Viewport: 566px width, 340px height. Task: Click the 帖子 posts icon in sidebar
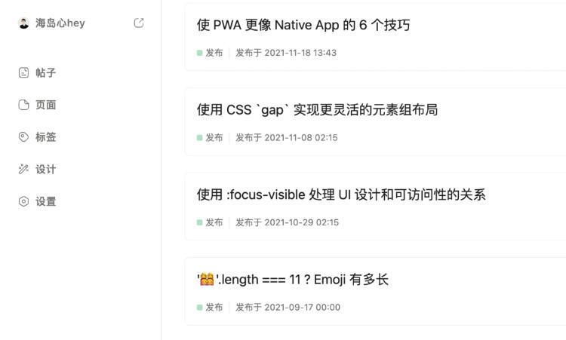coord(23,72)
